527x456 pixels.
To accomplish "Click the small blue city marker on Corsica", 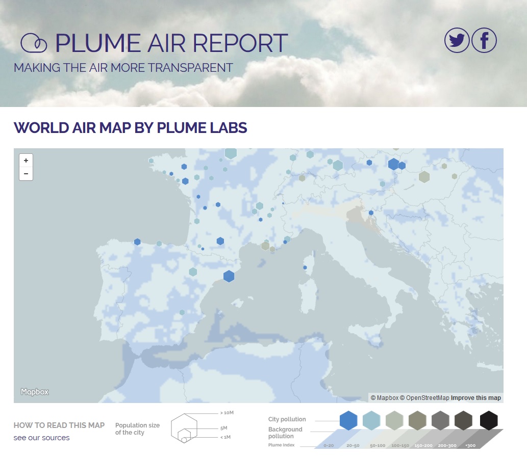I will (305, 267).
